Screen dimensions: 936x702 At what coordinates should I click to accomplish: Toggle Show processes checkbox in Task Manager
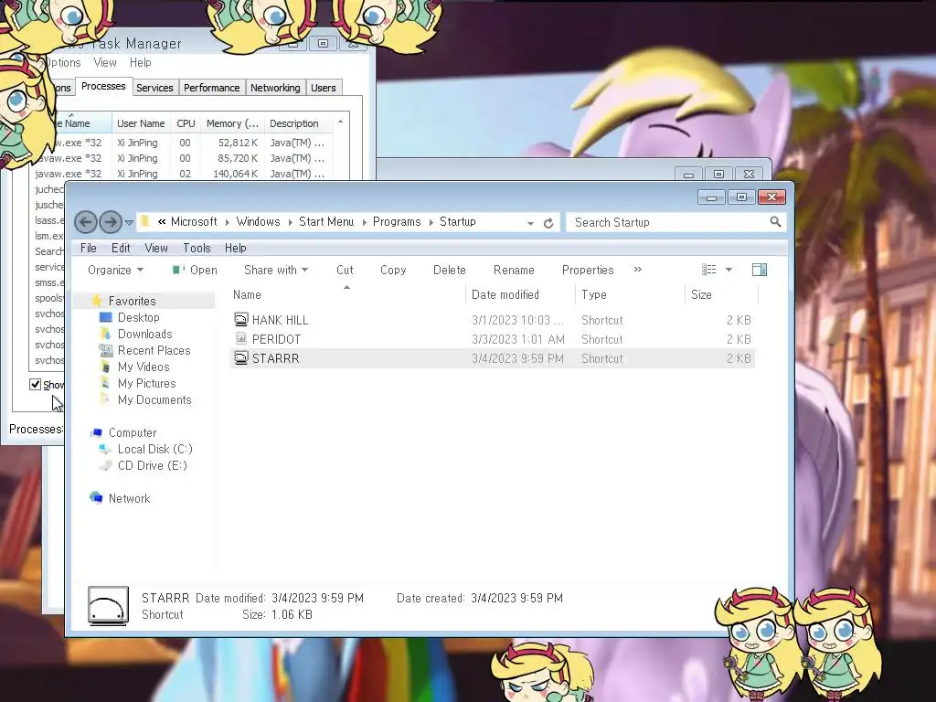[x=36, y=384]
